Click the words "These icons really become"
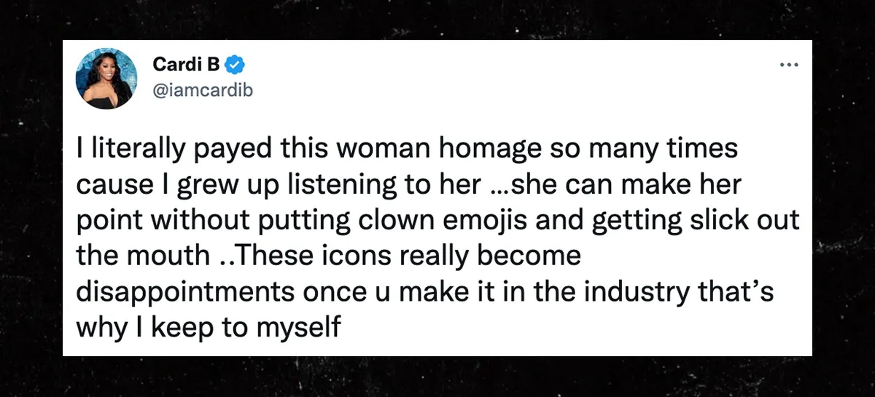Viewport: 875px width, 397px height. click(x=409, y=255)
